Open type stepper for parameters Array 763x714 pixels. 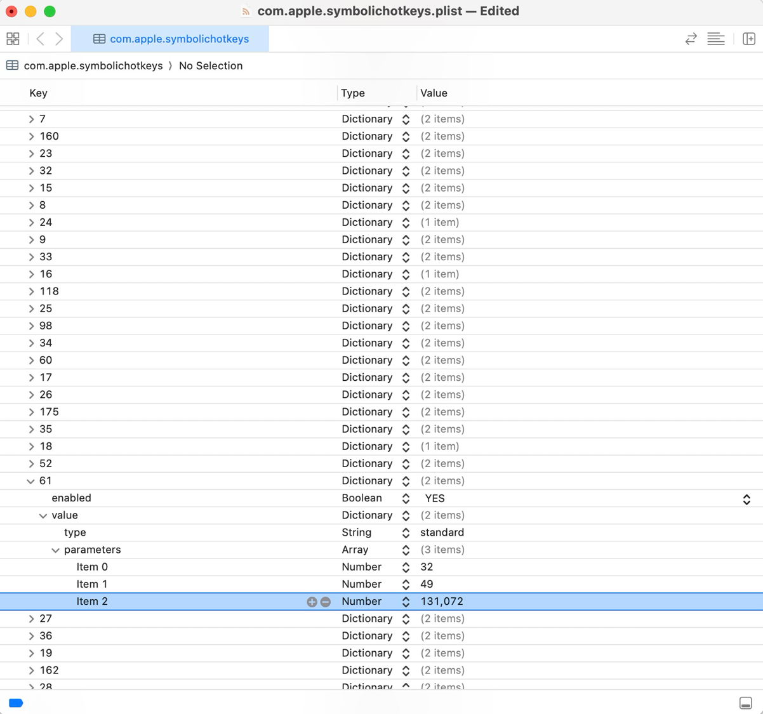point(406,550)
